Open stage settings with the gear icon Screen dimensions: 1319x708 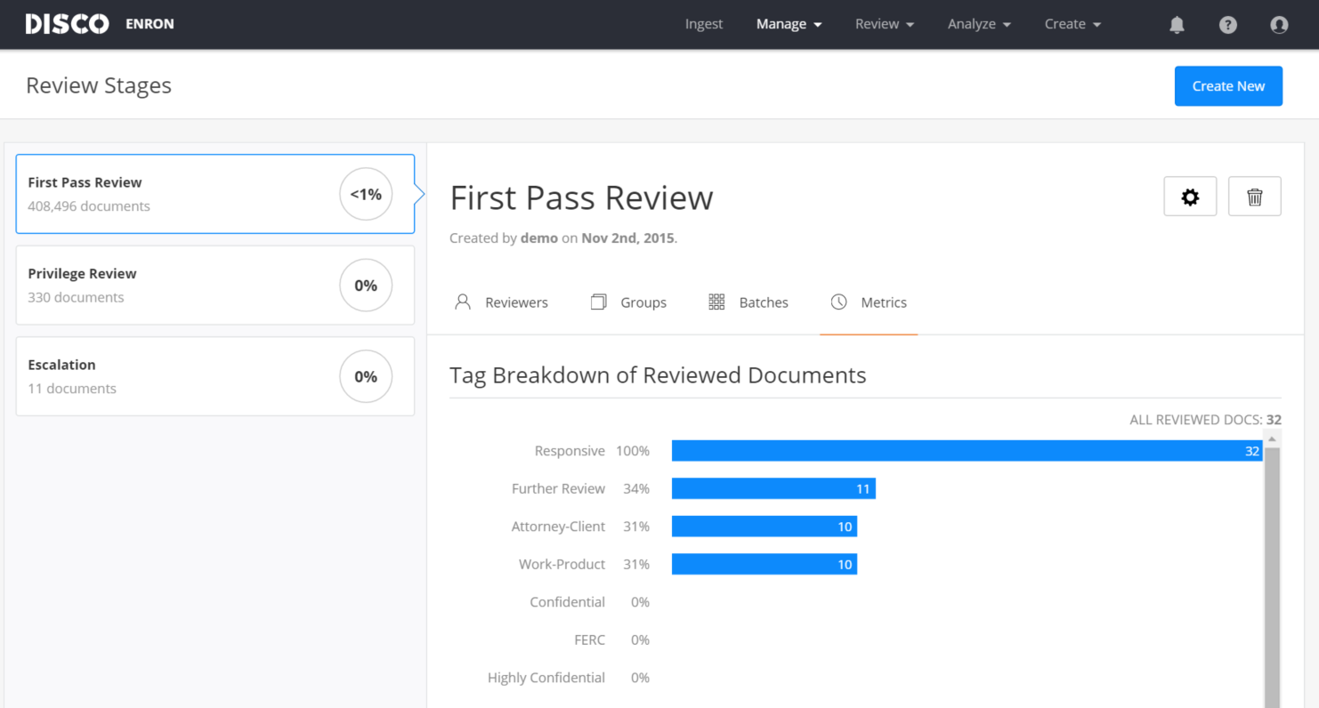point(1190,197)
